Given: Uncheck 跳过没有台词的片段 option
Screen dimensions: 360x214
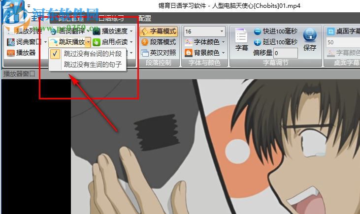Looking at the screenshot, I should pos(88,54).
